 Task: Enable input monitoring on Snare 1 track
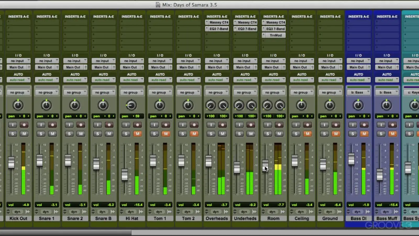coord(41,125)
